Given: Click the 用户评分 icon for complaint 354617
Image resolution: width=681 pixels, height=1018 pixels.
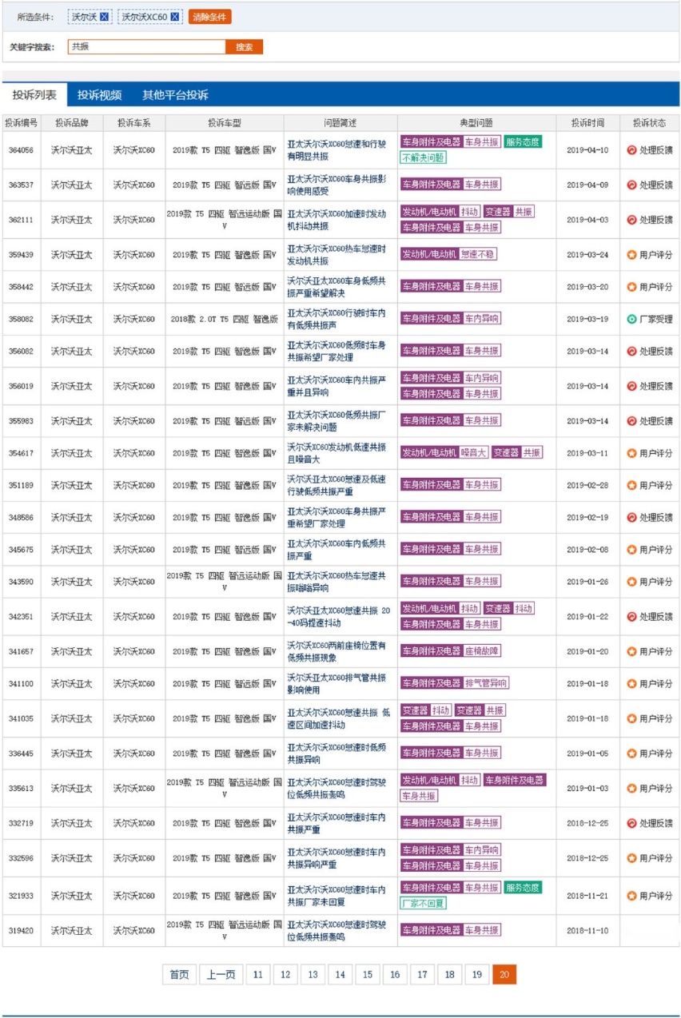Looking at the screenshot, I should pos(631,453).
